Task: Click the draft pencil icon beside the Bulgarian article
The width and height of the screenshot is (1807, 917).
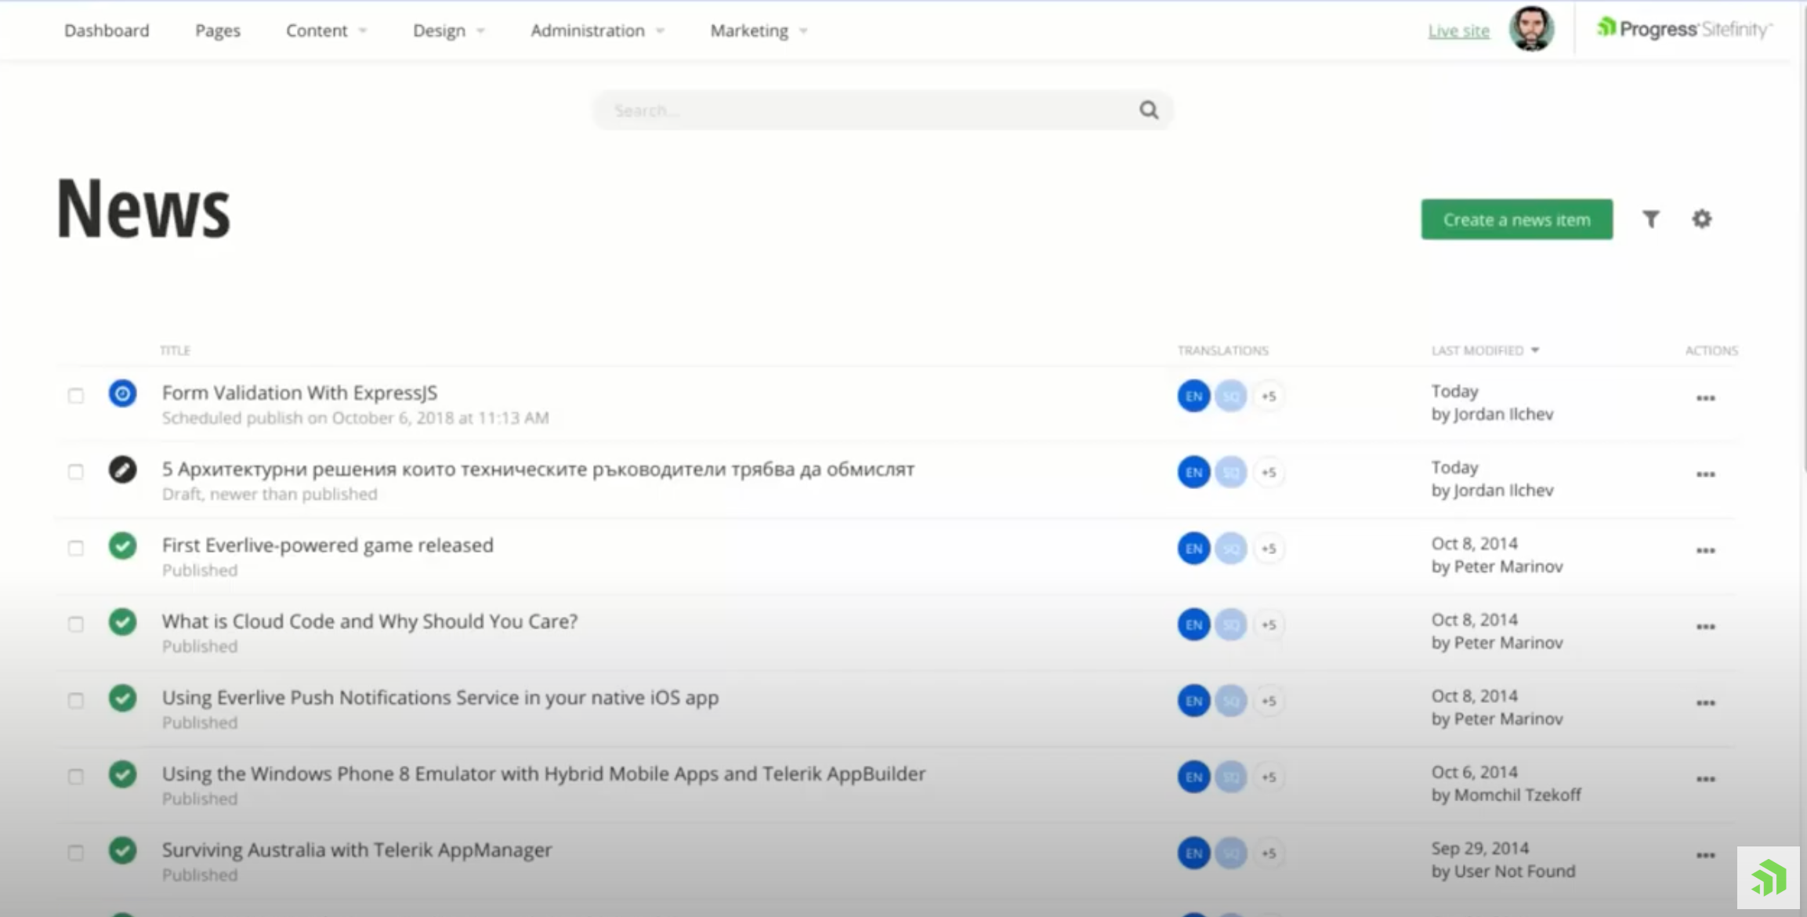Action: [122, 471]
